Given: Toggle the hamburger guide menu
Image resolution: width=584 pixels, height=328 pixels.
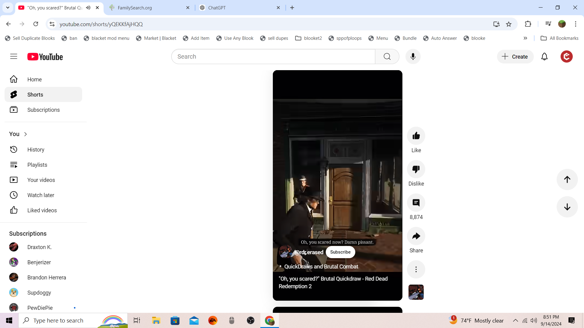Looking at the screenshot, I should pyautogui.click(x=14, y=56).
